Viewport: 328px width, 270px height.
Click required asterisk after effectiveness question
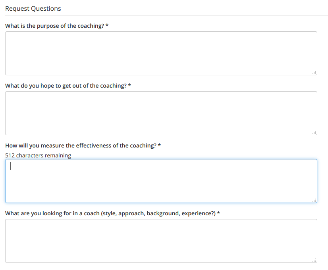159,146
